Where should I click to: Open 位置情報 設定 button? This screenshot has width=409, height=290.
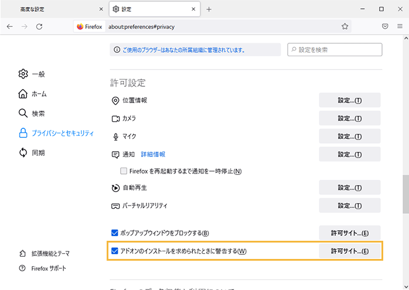click(349, 100)
